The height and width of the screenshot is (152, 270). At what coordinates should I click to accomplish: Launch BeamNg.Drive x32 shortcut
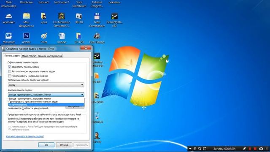[x=114, y=16]
